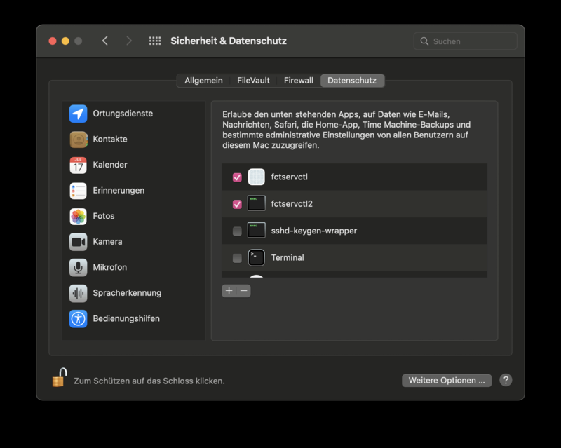Click the lock to prevent changes
The height and width of the screenshot is (448, 561).
pyautogui.click(x=60, y=379)
